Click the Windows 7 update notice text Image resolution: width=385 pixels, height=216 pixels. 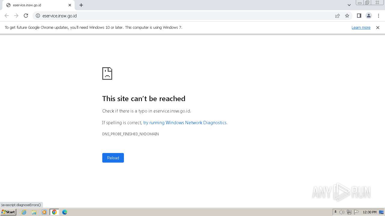(x=94, y=28)
